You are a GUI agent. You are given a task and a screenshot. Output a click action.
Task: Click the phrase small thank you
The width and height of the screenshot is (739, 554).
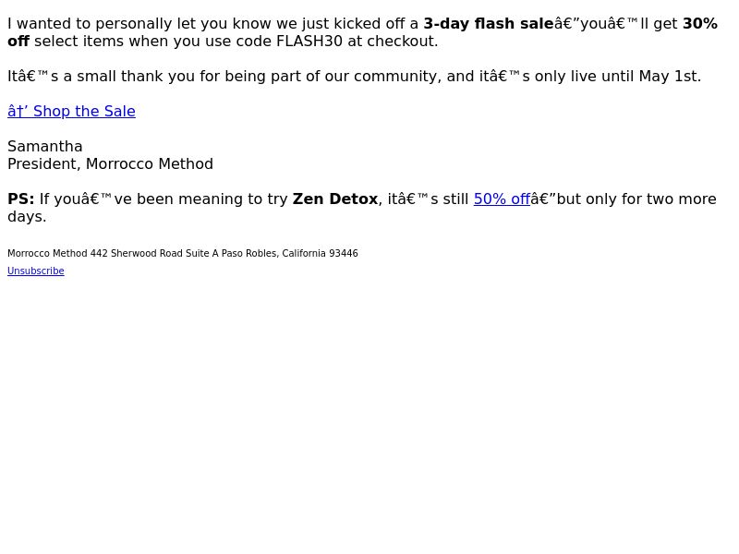[x=136, y=77]
